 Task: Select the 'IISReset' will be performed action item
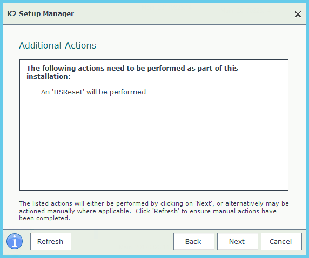pyautogui.click(x=93, y=92)
